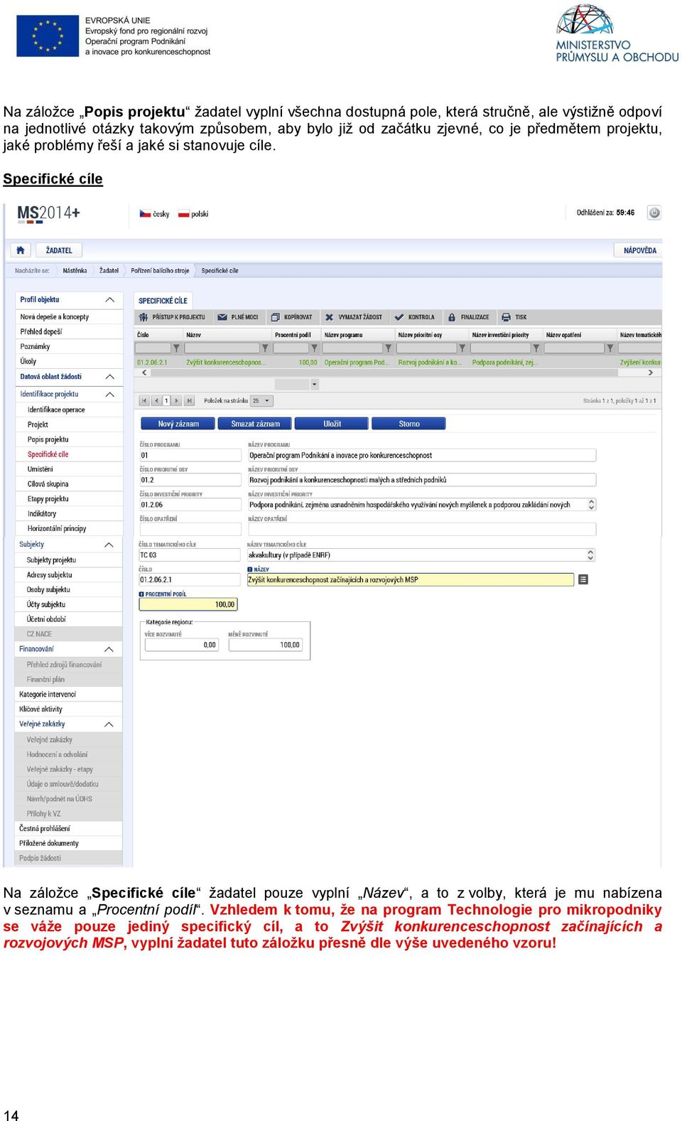682x1121 pixels.
Task: Go to the home page via house icon
Action: pos(21,250)
